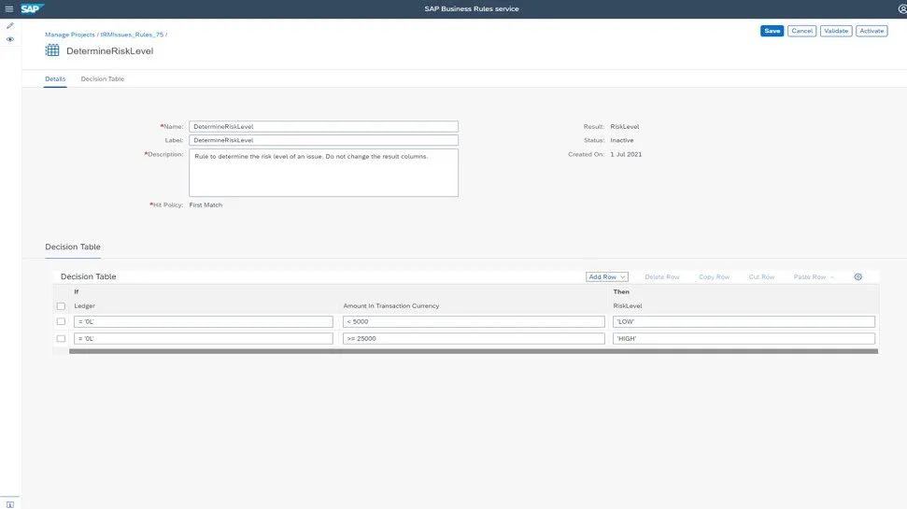Open the Manage Projects breadcrumb link

(69, 35)
